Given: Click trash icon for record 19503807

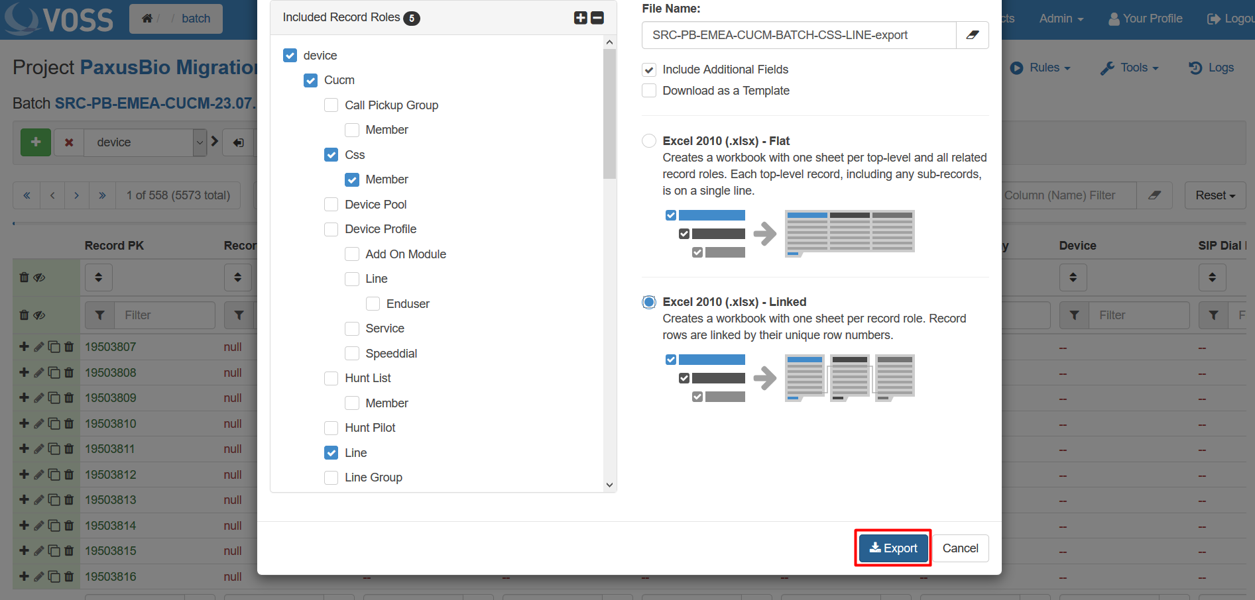Looking at the screenshot, I should click(x=69, y=347).
